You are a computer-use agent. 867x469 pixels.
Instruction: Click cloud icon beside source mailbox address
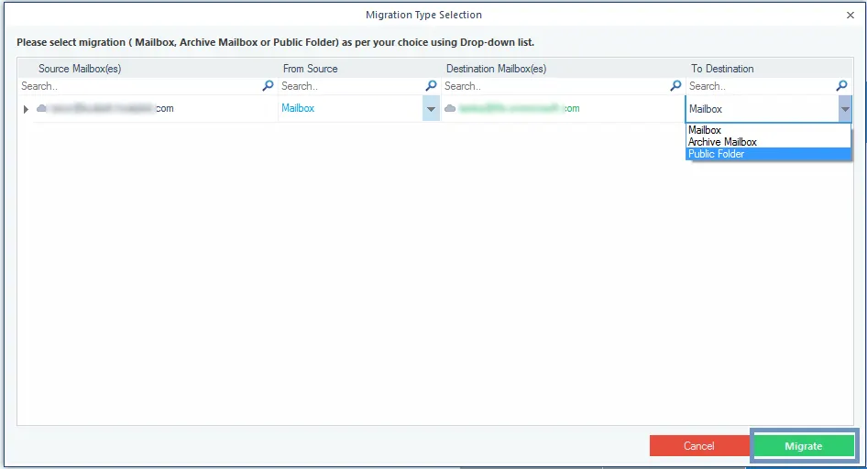pos(41,108)
